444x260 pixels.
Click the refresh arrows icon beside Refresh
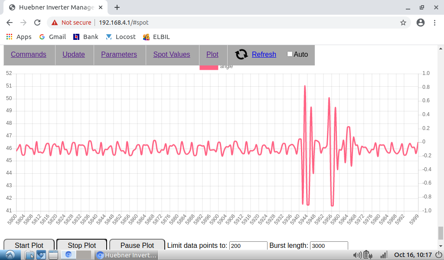click(x=242, y=54)
